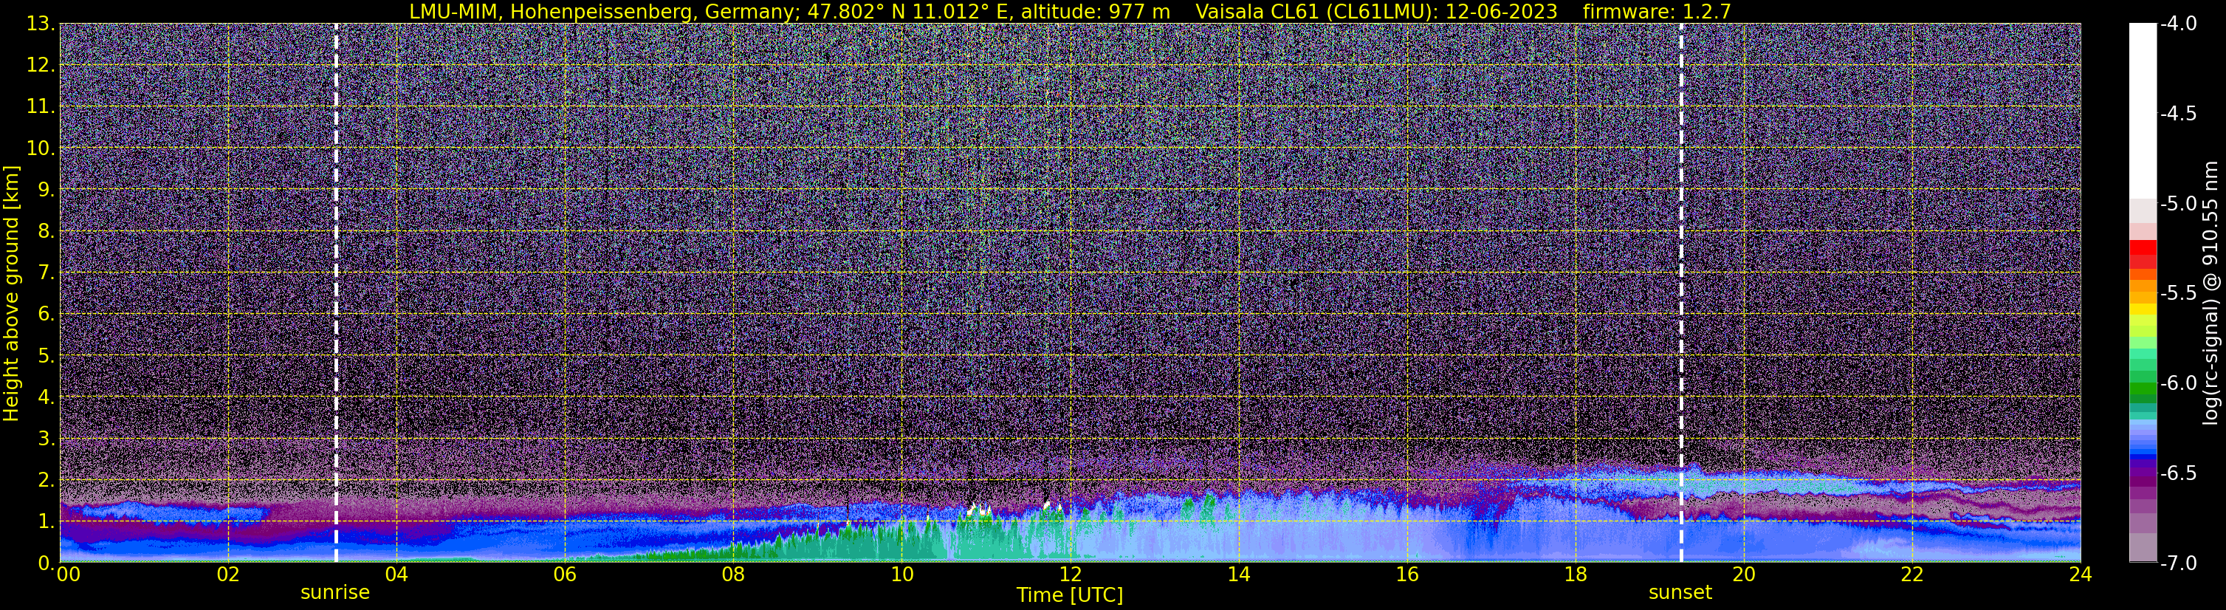Click the 18 tick label on the time axis
The width and height of the screenshot is (2226, 610).
coord(1576,575)
